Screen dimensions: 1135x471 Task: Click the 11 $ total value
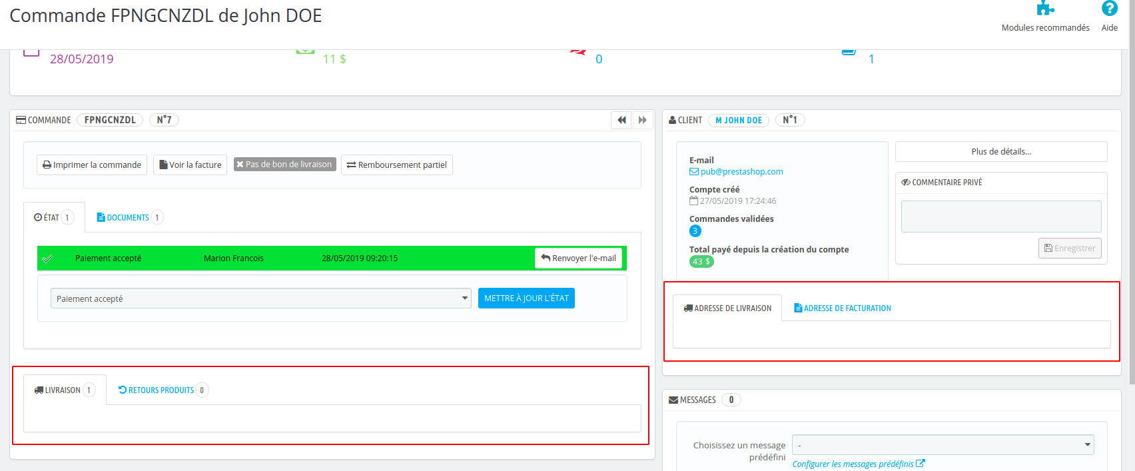[334, 59]
